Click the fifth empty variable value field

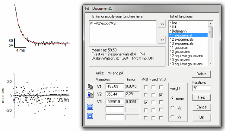115,117
